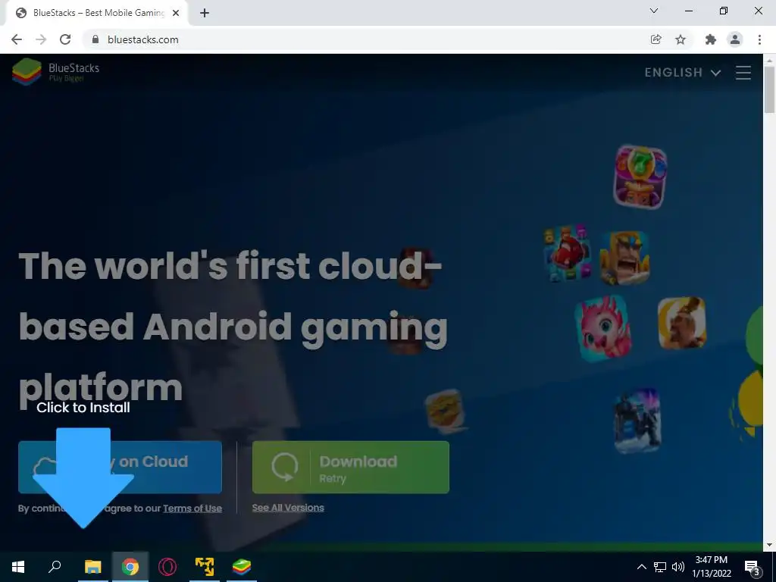
Task: Open a new browser tab
Action: tap(205, 13)
